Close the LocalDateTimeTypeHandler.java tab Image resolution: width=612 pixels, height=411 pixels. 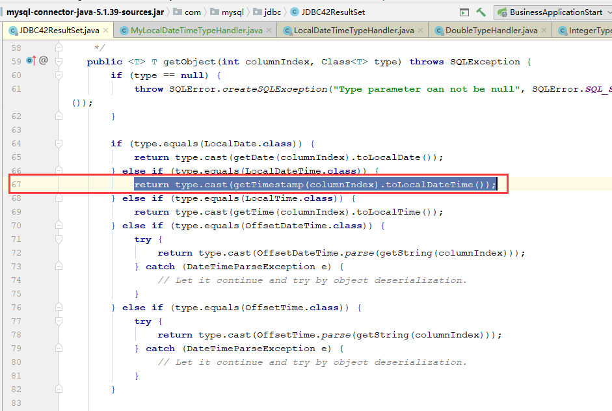[x=420, y=31]
